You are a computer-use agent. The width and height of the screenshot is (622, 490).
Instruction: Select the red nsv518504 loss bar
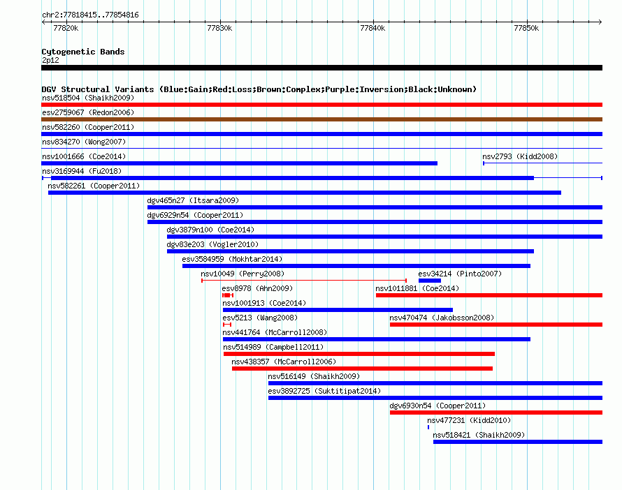pyautogui.click(x=321, y=105)
